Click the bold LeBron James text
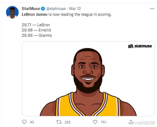Viewport: 157px width, 127px height. (x=35, y=14)
